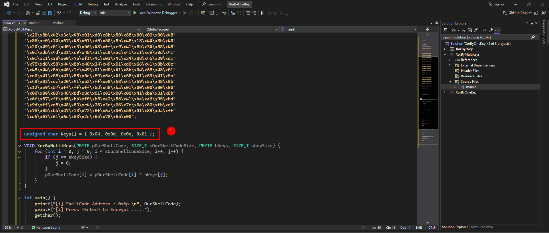The image size is (549, 233).
Task: Open the Analyze menu
Action: click(x=121, y=4)
